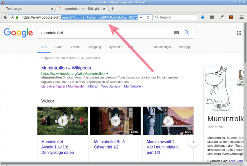Open the Mårran sitelink
The height and width of the screenshot is (166, 247).
coord(93,86)
